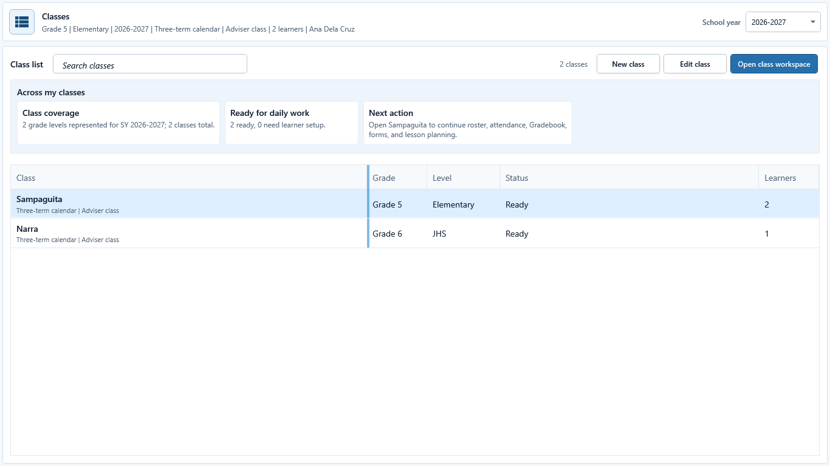Click the Class list label

pyautogui.click(x=27, y=64)
